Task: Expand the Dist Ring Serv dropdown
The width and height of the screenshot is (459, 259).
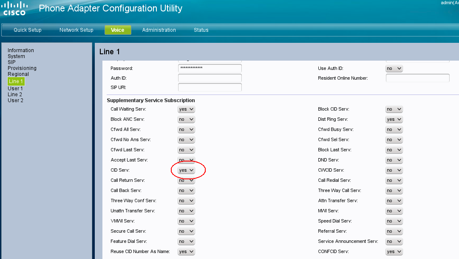Action: tap(394, 120)
